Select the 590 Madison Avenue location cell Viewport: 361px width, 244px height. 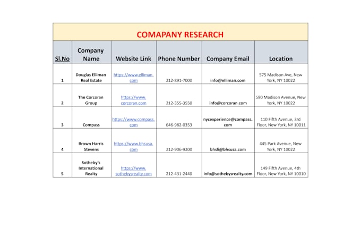click(281, 95)
